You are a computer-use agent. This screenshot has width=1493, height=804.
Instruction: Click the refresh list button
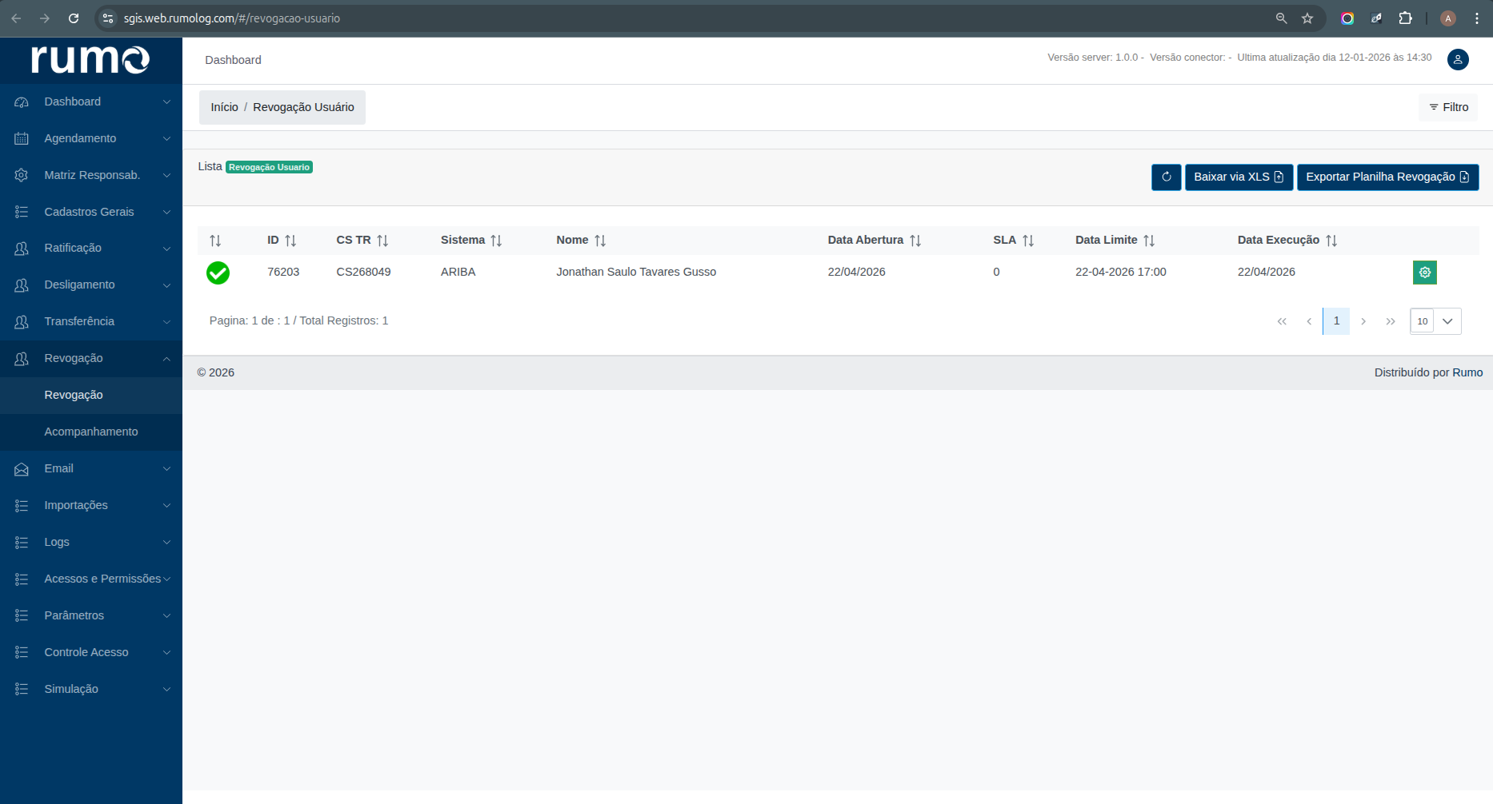[x=1167, y=177]
